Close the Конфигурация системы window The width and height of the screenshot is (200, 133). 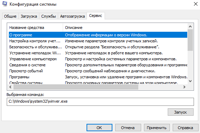[195, 4]
